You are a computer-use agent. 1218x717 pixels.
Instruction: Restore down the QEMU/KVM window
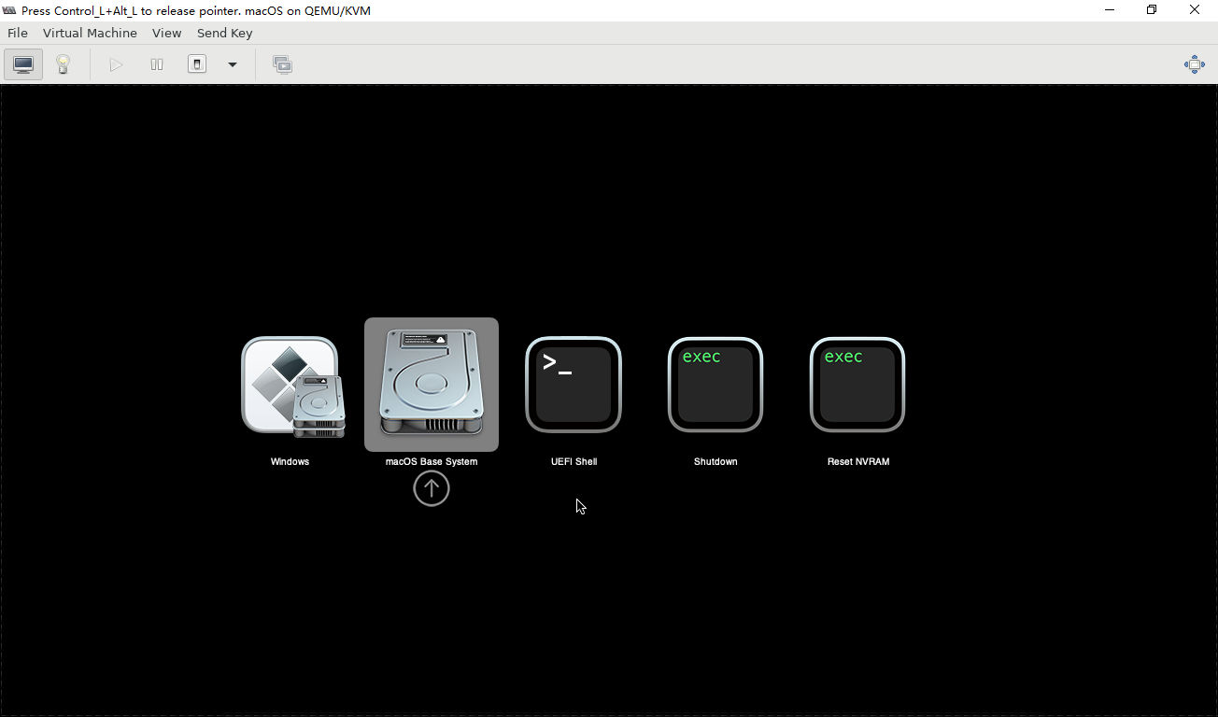[1152, 10]
